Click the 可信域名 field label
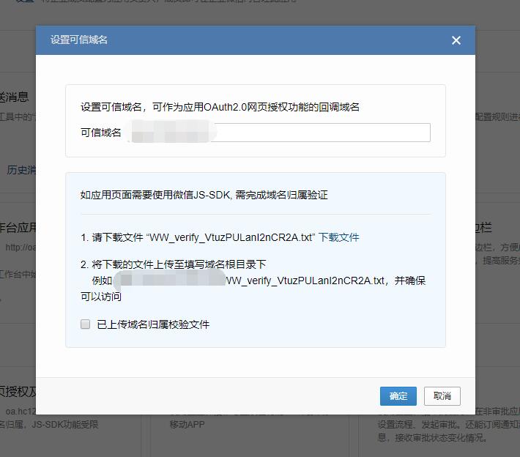This screenshot has width=520, height=457. (x=101, y=133)
